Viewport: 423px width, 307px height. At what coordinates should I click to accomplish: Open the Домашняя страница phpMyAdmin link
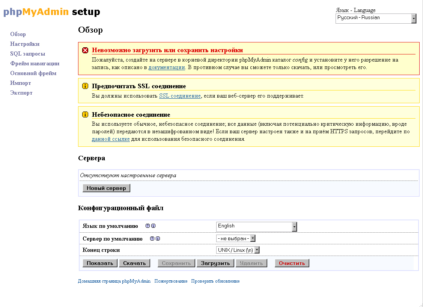pyautogui.click(x=114, y=281)
